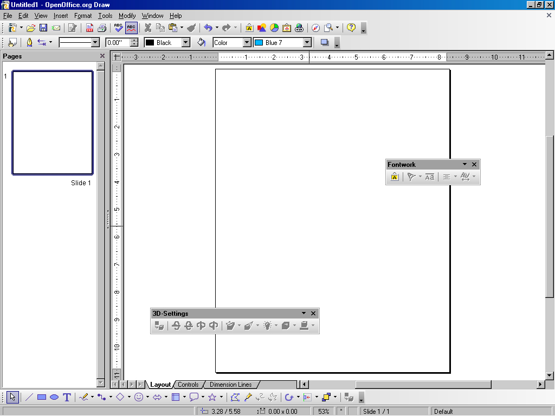
Task: Close the Fontwork floating toolbar
Action: pos(474,164)
